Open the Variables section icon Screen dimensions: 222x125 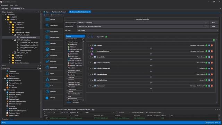48,43
